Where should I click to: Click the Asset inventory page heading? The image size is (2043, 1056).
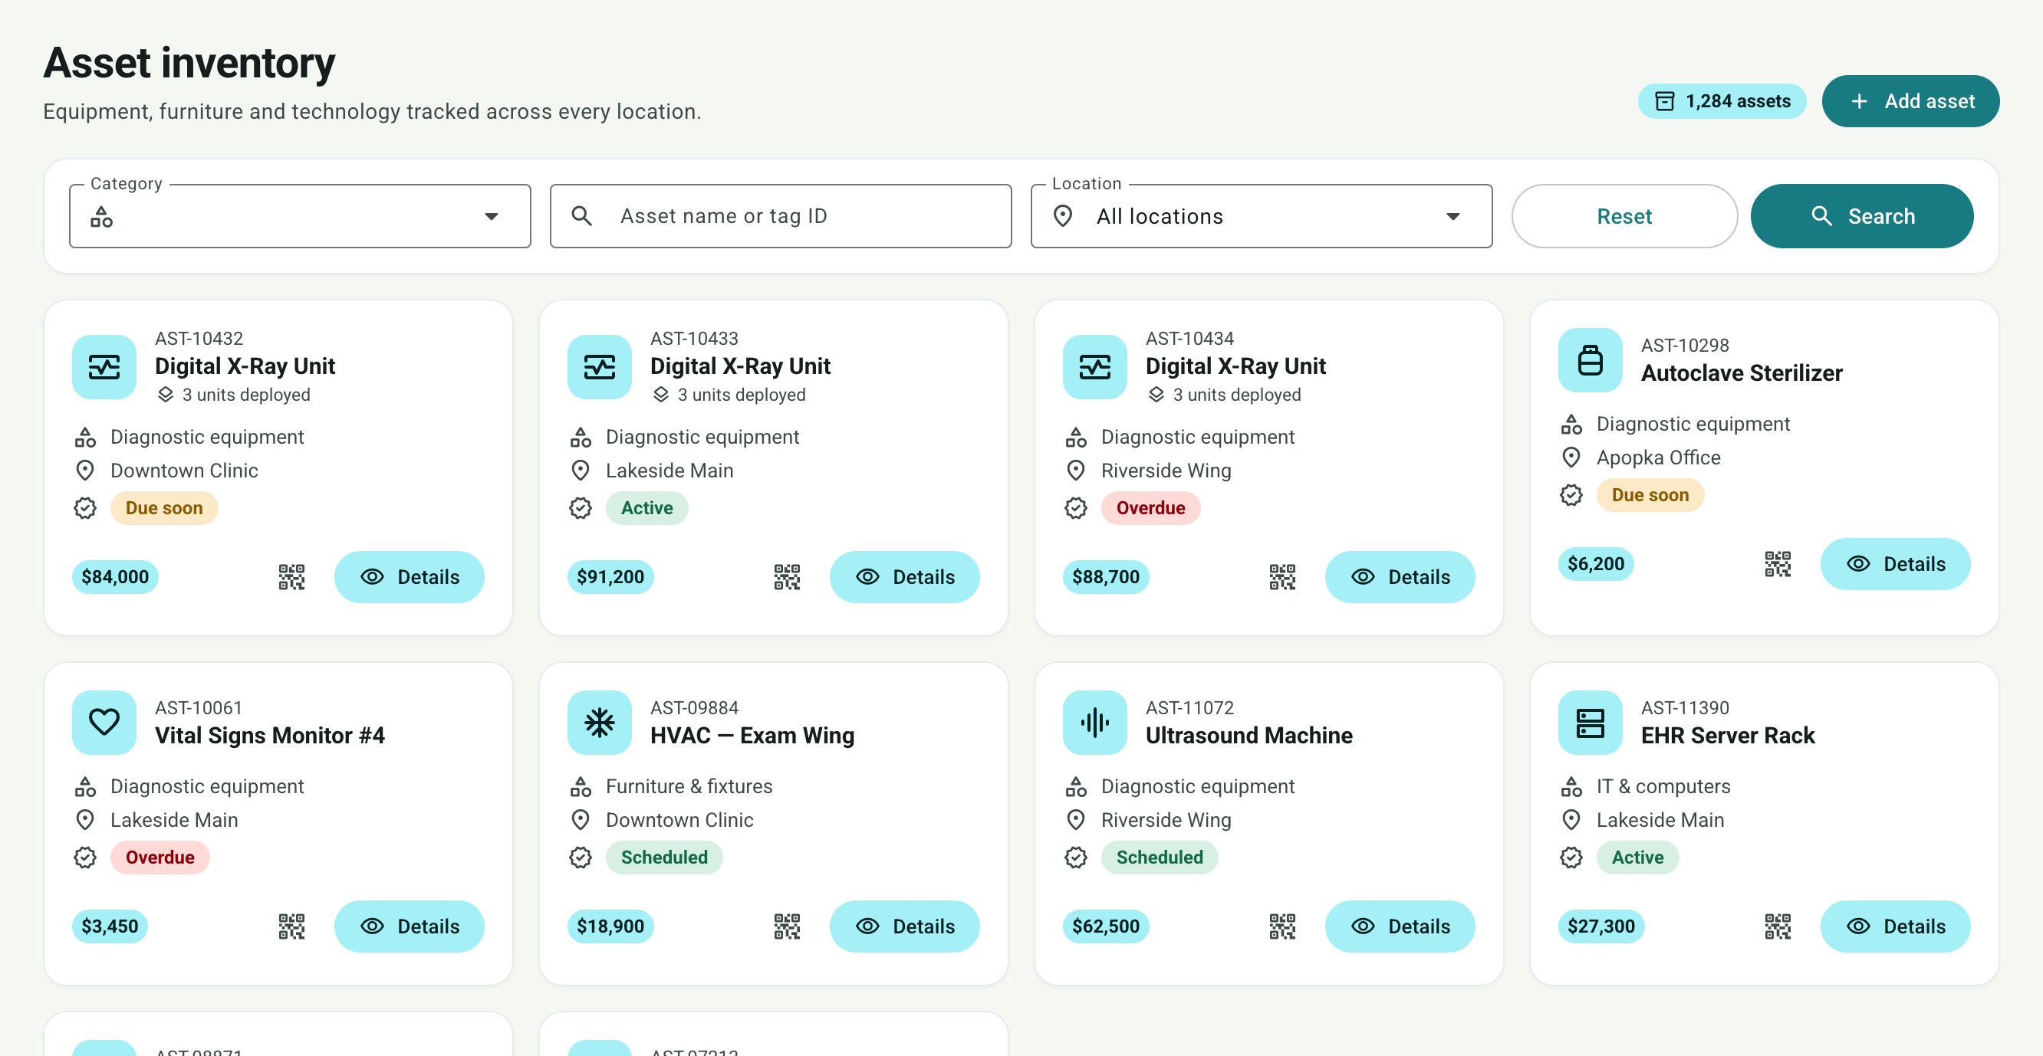[189, 63]
